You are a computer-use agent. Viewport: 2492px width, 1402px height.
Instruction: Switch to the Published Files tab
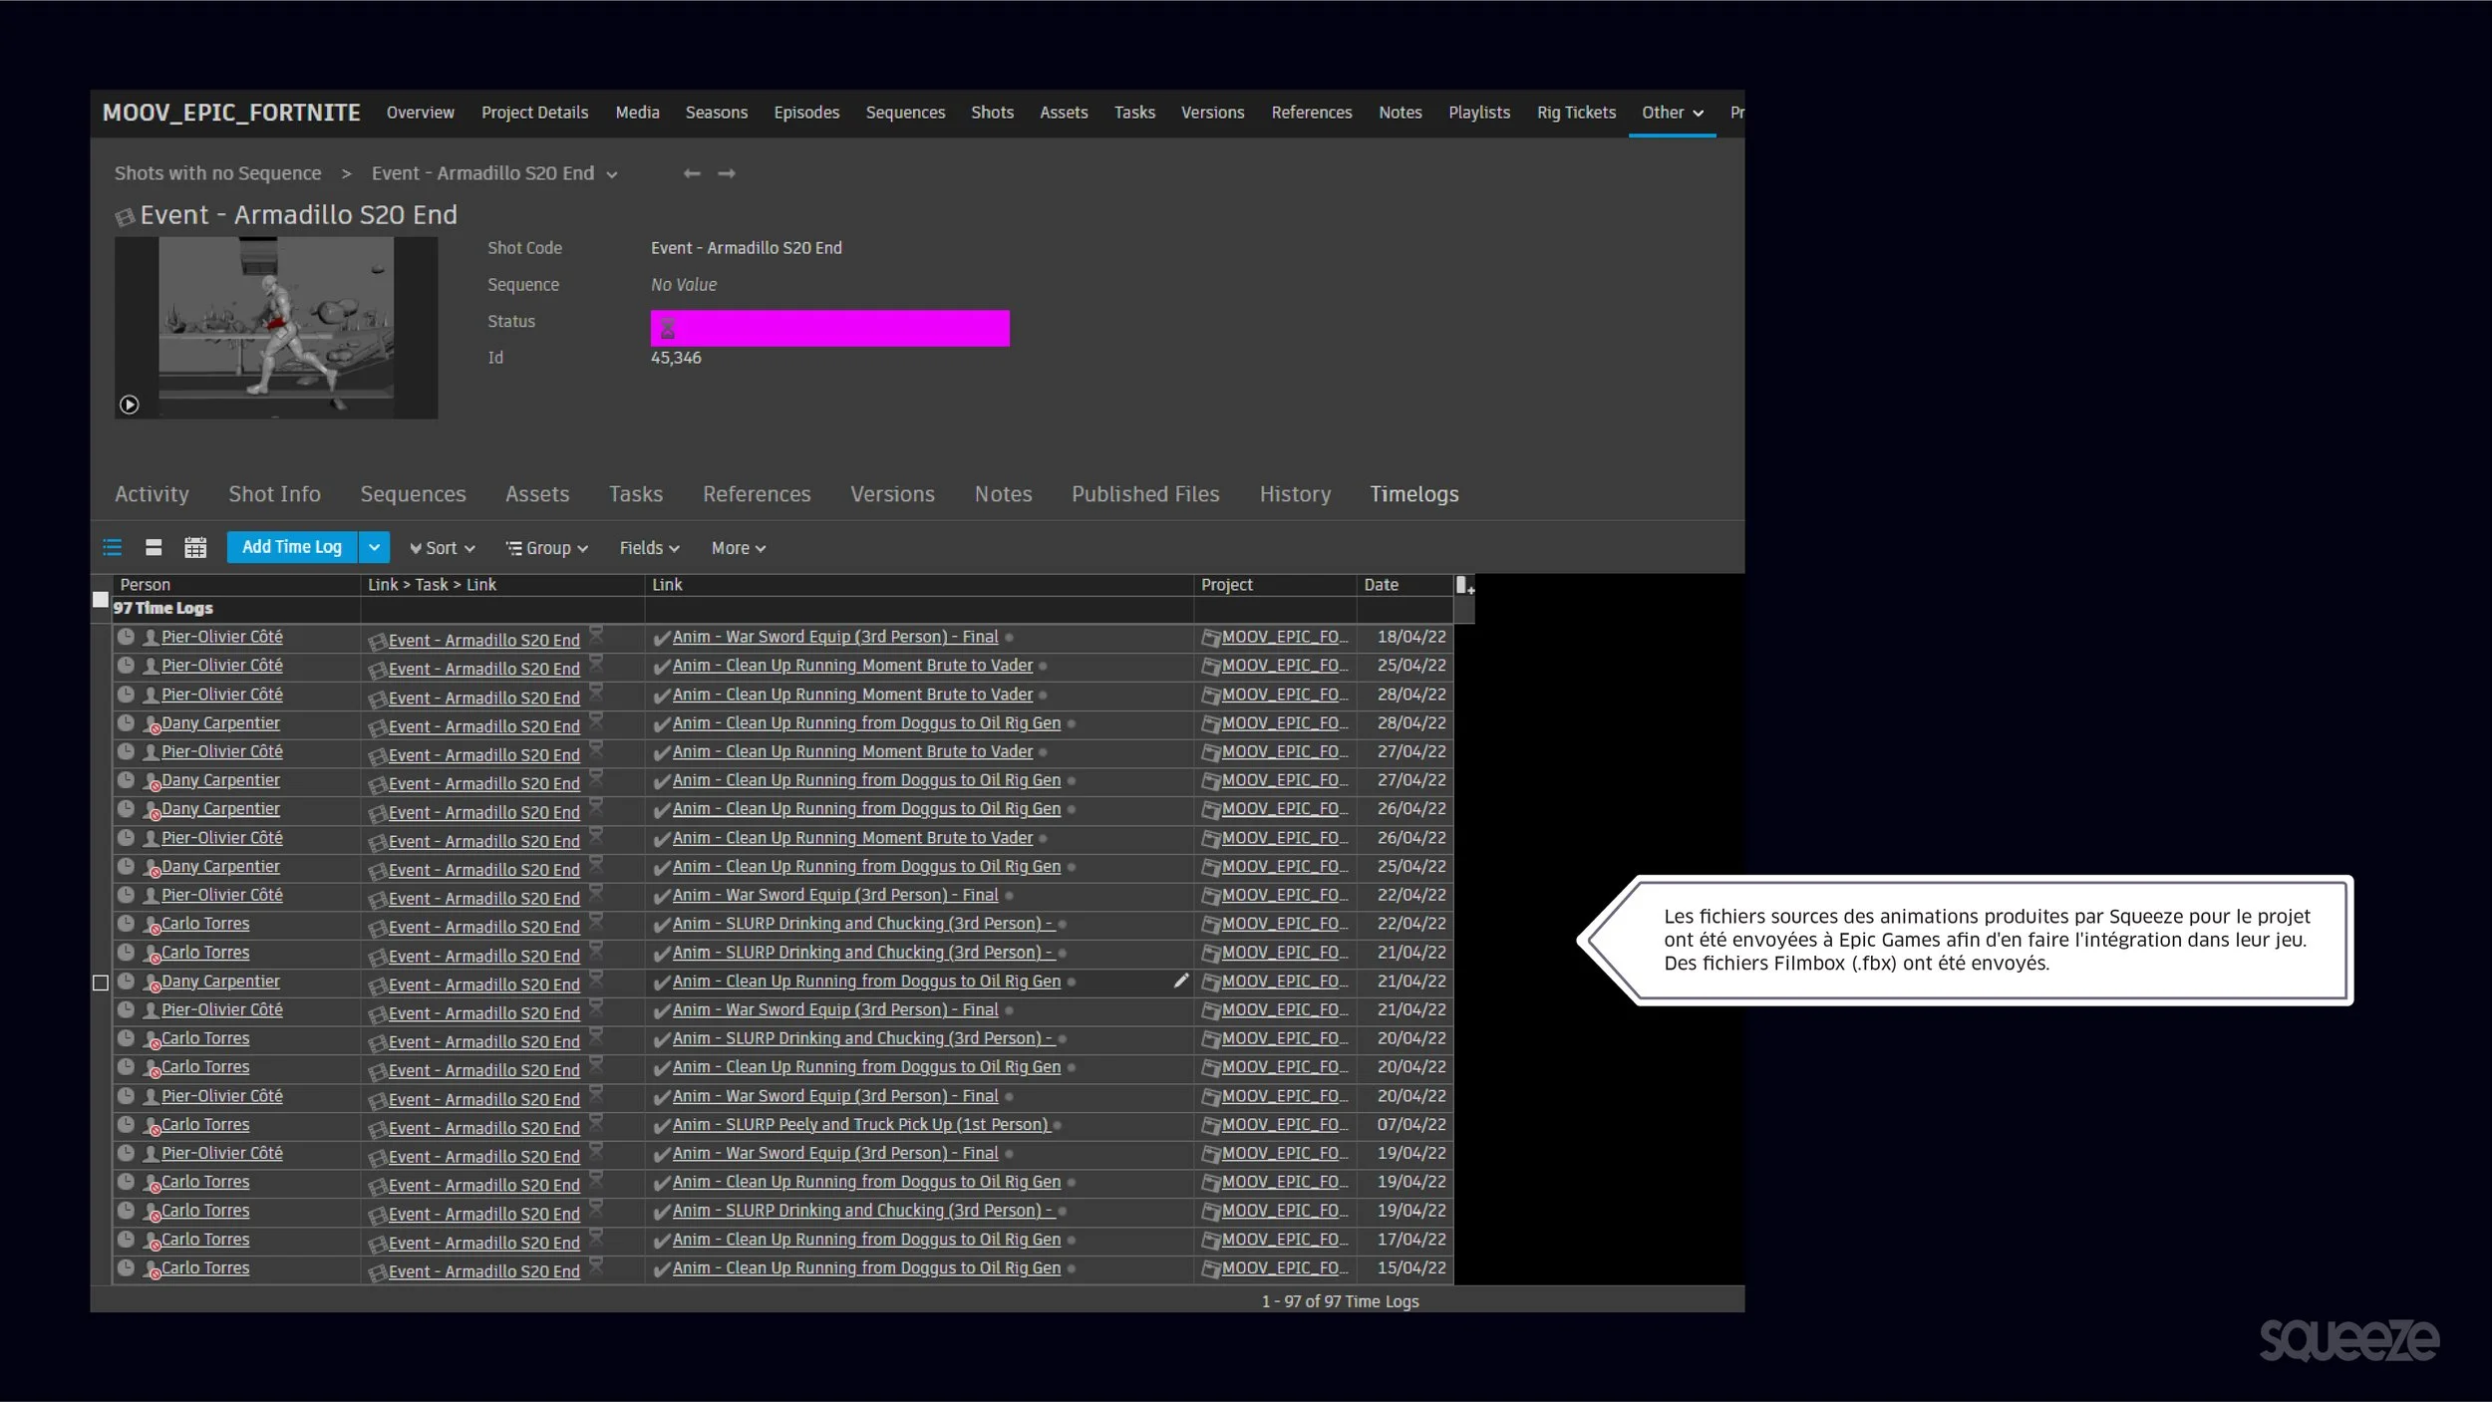tap(1144, 494)
